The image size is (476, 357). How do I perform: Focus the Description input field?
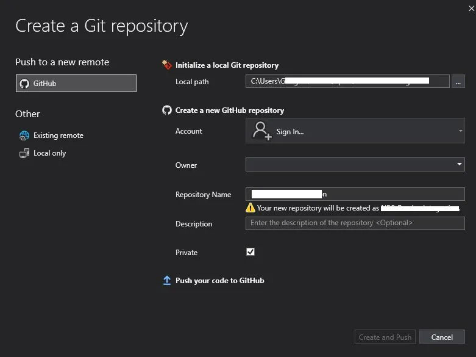pyautogui.click(x=355, y=223)
